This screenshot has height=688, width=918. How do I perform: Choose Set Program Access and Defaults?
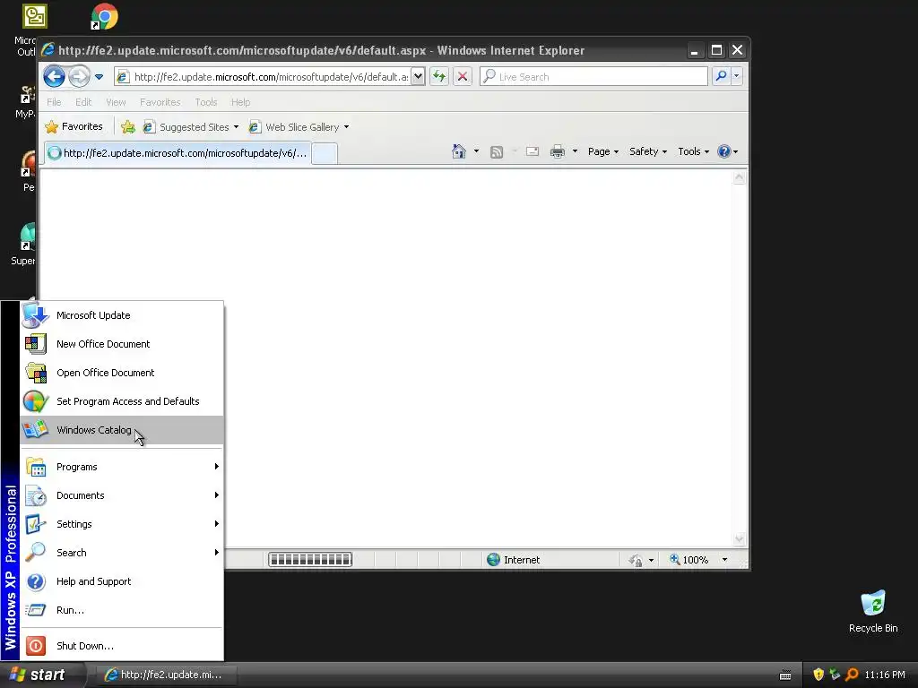point(122,401)
